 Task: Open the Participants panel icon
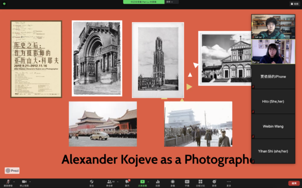(109, 181)
